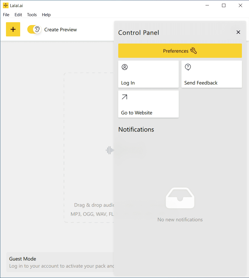Click the empty inbox tray icon

pos(180,198)
